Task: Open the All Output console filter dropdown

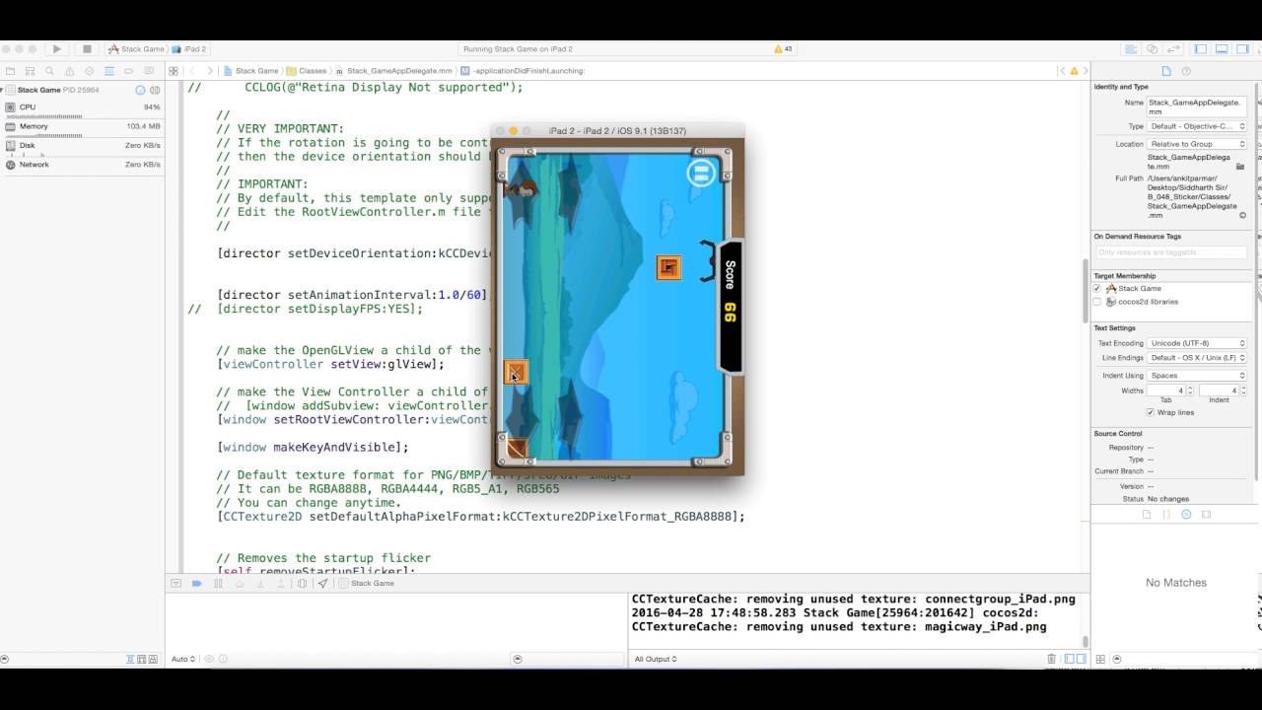Action: 657,659
